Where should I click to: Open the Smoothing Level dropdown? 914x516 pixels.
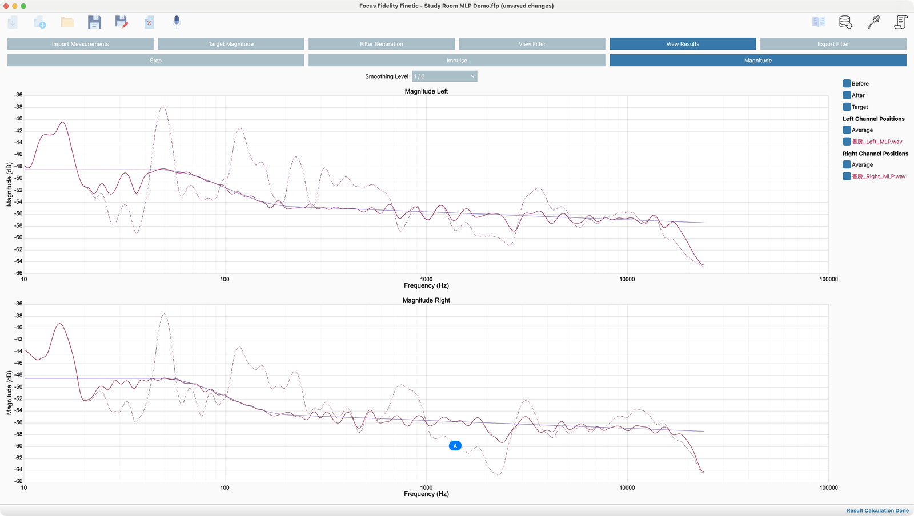pos(444,76)
